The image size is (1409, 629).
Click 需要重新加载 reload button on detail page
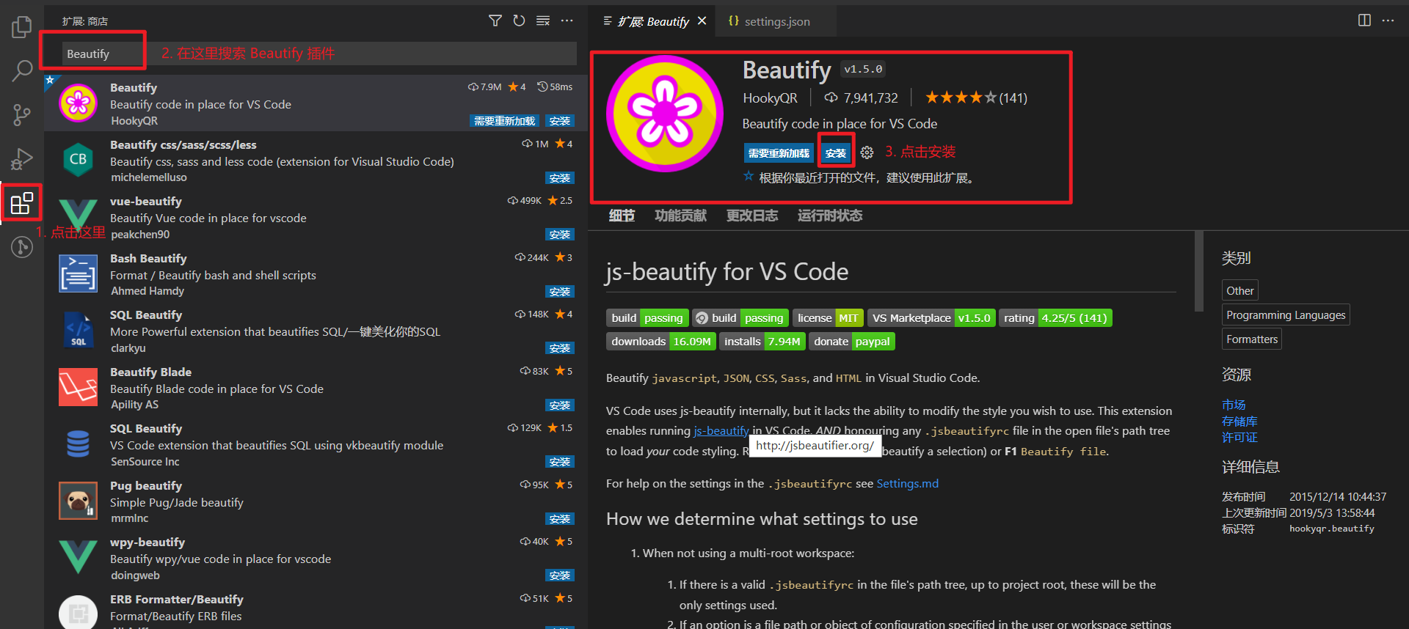pyautogui.click(x=779, y=153)
